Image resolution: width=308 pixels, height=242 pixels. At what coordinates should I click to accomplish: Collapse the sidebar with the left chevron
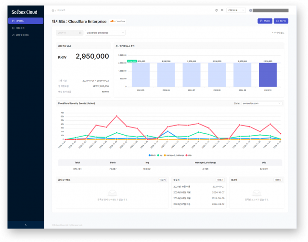pyautogui.click(x=26, y=225)
